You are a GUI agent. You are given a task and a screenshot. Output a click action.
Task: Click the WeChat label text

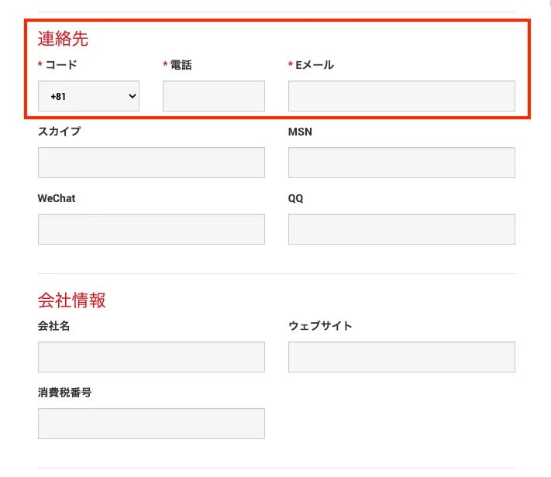(57, 198)
